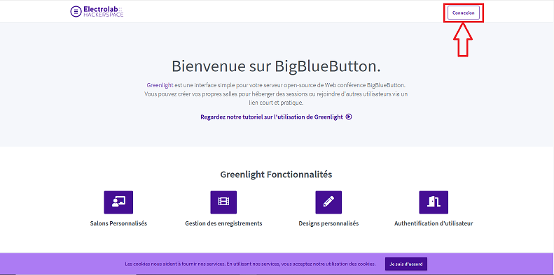554x275 pixels.
Task: Select the Salons Personnalisés icon
Action: pos(118,202)
